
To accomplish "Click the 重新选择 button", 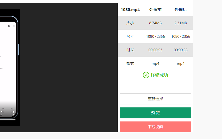I will 155,99.
